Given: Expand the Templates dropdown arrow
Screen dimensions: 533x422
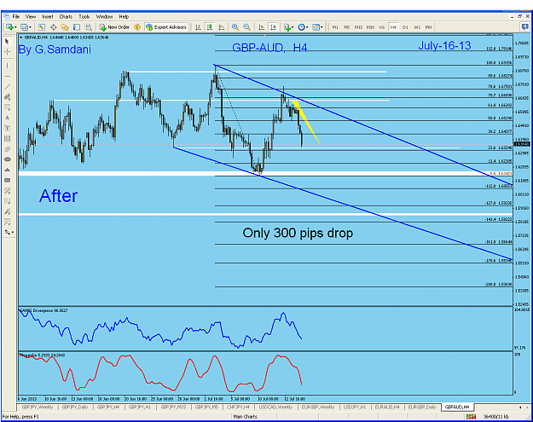Looking at the screenshot, I should [x=322, y=27].
